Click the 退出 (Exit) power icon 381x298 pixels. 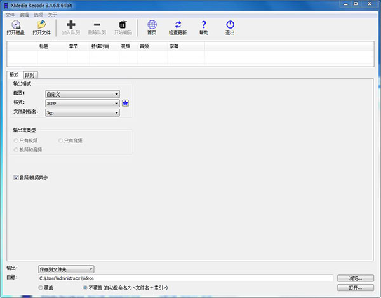click(x=230, y=26)
